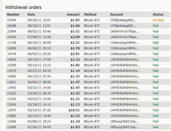Click the Account column header
Image resolution: width=171 pixels, height=131 pixels.
click(117, 15)
